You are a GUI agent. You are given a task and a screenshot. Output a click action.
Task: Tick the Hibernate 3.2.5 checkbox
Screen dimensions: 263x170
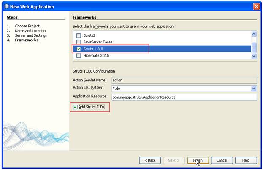click(x=79, y=56)
